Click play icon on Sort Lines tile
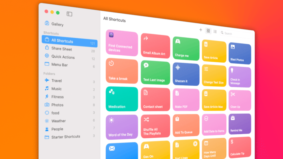The image size is (283, 159). [x=195, y=144]
